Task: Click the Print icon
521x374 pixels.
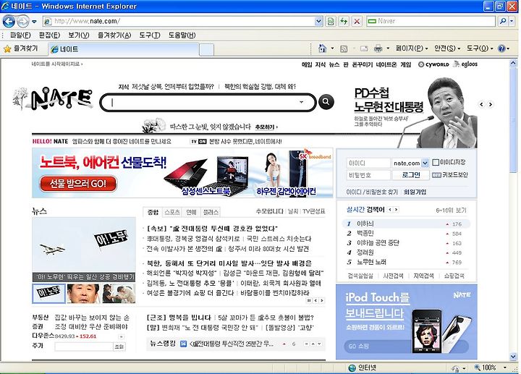Action: pyautogui.click(x=378, y=48)
